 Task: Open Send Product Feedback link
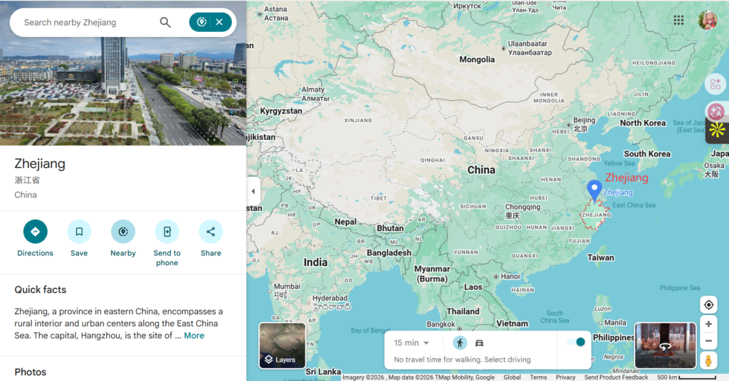point(616,377)
